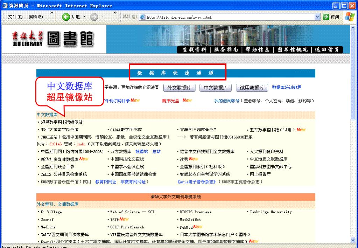Image resolution: width=358 pixels, height=248 pixels.
Task: Click the 试用数据库 button
Action: pos(252,88)
